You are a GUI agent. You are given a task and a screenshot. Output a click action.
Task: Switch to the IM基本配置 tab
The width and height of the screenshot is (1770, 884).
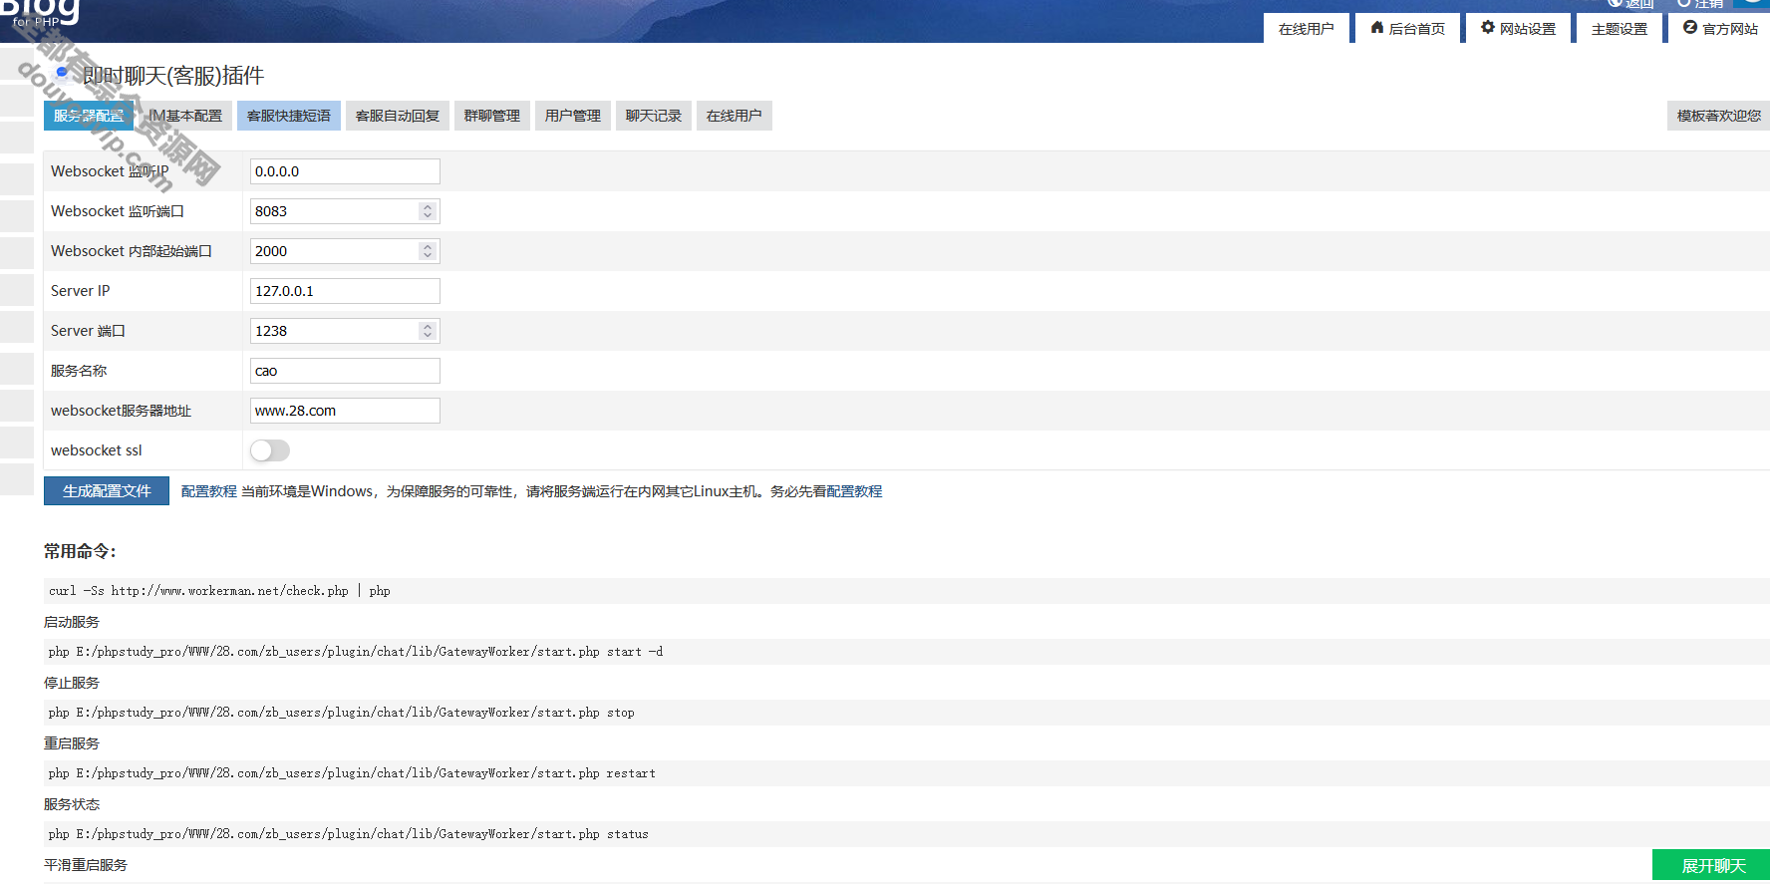point(185,116)
